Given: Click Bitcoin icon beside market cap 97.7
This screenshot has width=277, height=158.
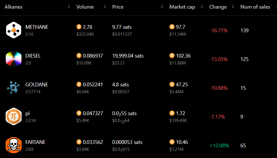Looking at the screenshot, I should coord(172,27).
